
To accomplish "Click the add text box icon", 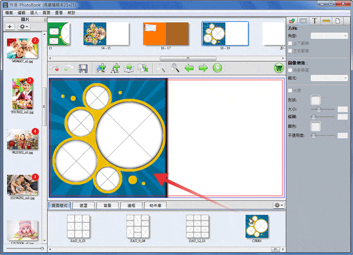I will (115, 68).
